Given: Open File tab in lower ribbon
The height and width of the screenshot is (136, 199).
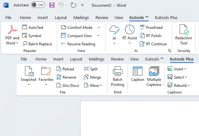Looking at the screenshot, I should click(24, 59).
